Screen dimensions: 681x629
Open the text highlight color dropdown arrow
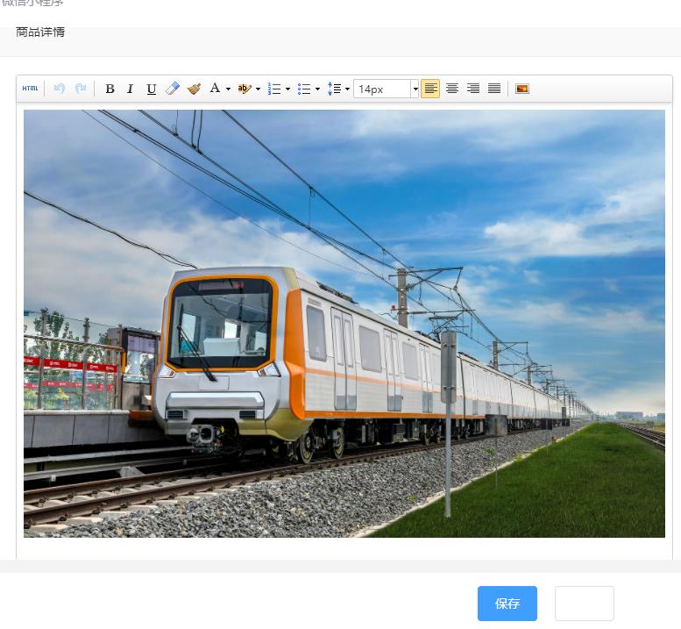pyautogui.click(x=258, y=89)
